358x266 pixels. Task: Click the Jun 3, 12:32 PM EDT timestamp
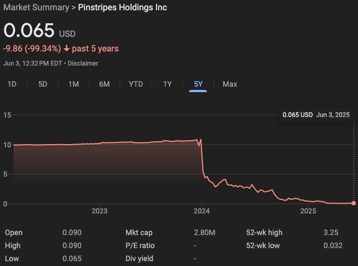(x=32, y=63)
